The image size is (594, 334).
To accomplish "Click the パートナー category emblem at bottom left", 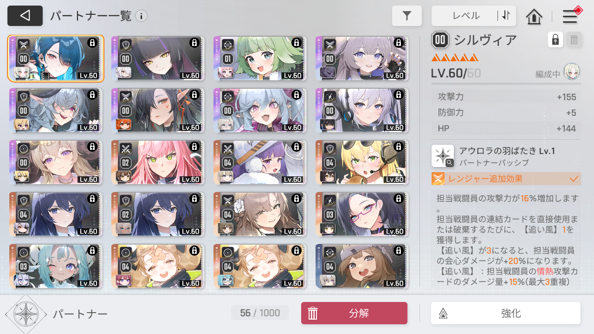I will (x=26, y=314).
